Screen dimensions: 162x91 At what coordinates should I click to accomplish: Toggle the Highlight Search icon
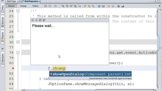pos(75,6)
